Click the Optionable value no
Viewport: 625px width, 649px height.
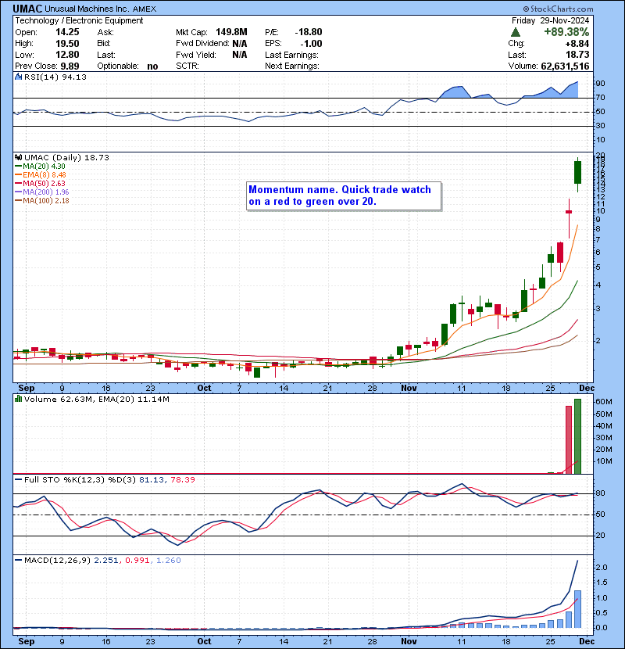152,66
